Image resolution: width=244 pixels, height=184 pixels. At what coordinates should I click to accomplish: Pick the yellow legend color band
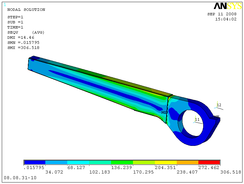tap(166, 162)
